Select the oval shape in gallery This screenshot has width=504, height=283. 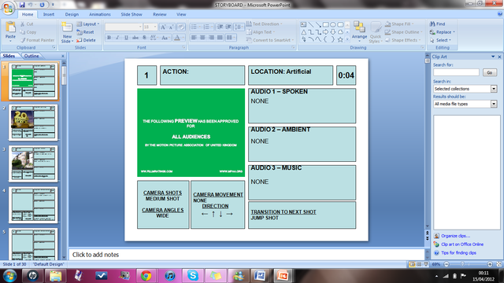coord(333,24)
